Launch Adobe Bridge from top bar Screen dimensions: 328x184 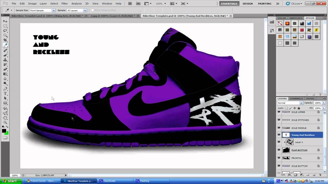[130, 4]
